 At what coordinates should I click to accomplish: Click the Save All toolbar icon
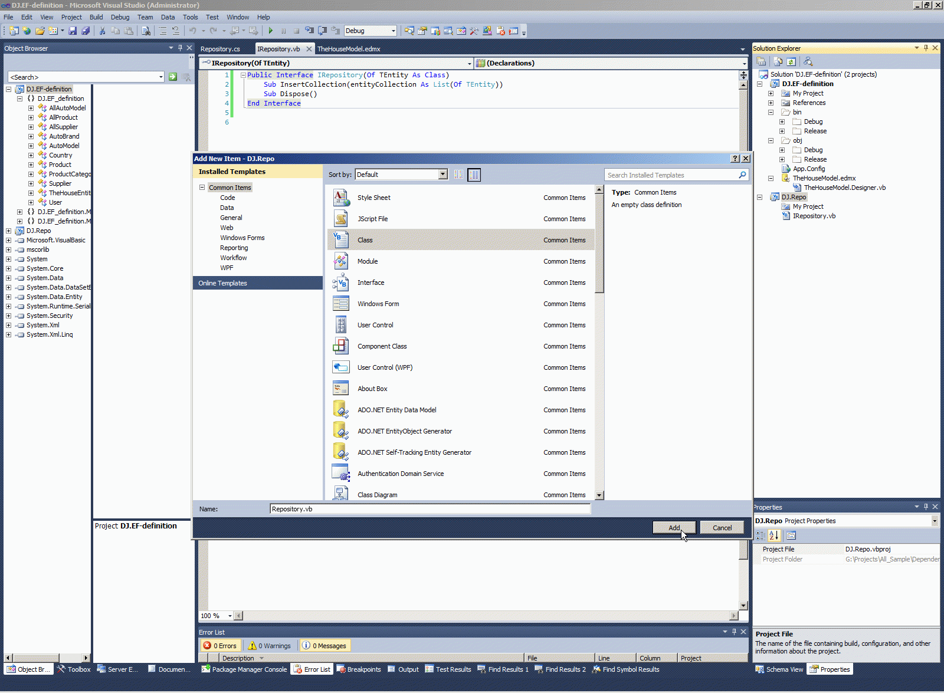pyautogui.click(x=86, y=31)
